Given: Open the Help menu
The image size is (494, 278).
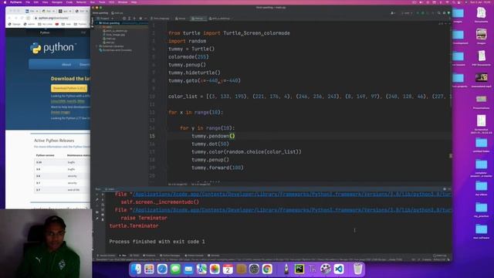Looking at the screenshot, I should [134, 2].
